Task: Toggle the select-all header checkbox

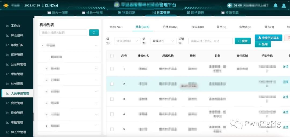Action: [x=112, y=56]
